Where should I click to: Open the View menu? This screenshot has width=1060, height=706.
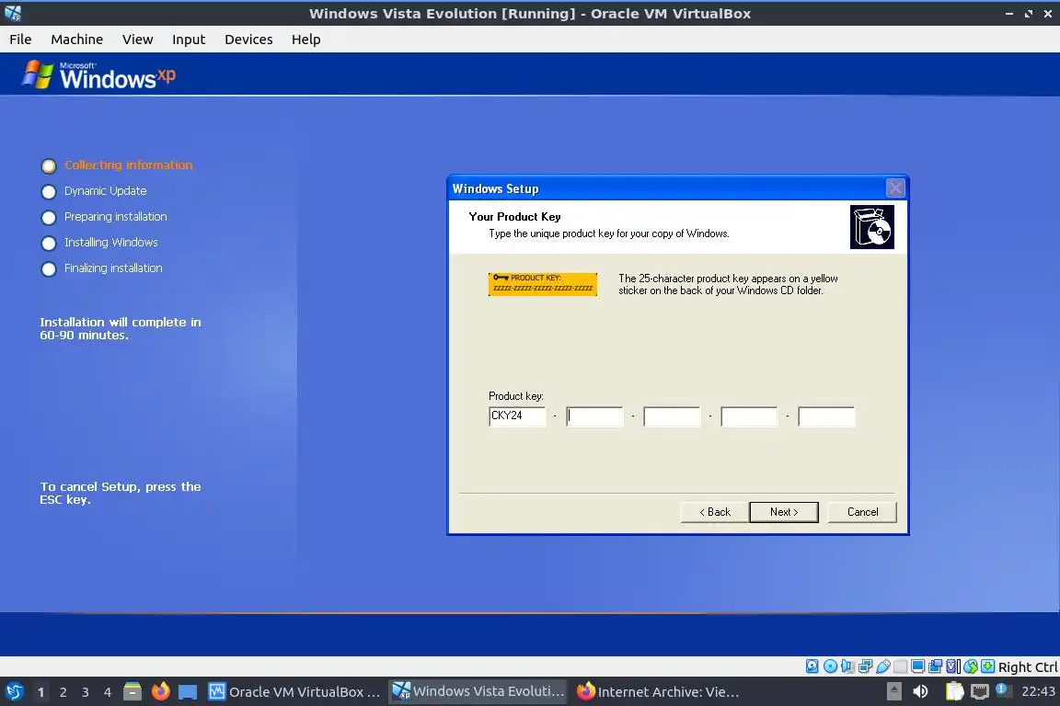click(138, 40)
